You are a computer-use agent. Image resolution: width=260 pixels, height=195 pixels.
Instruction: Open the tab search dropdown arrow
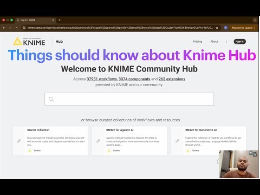point(255,20)
